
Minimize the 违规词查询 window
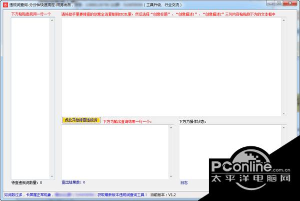point(270,4)
